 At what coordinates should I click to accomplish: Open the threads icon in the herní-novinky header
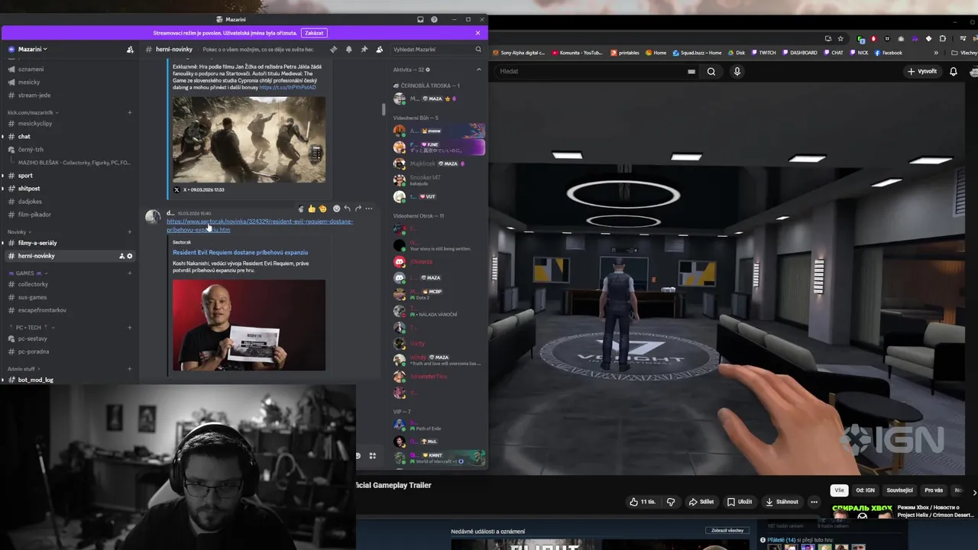pyautogui.click(x=333, y=49)
